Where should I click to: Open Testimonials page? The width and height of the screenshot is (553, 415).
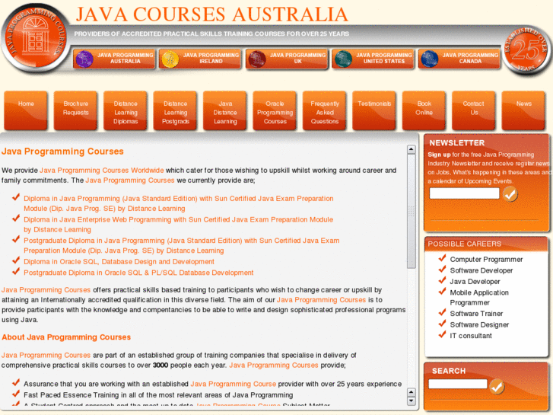(x=374, y=111)
